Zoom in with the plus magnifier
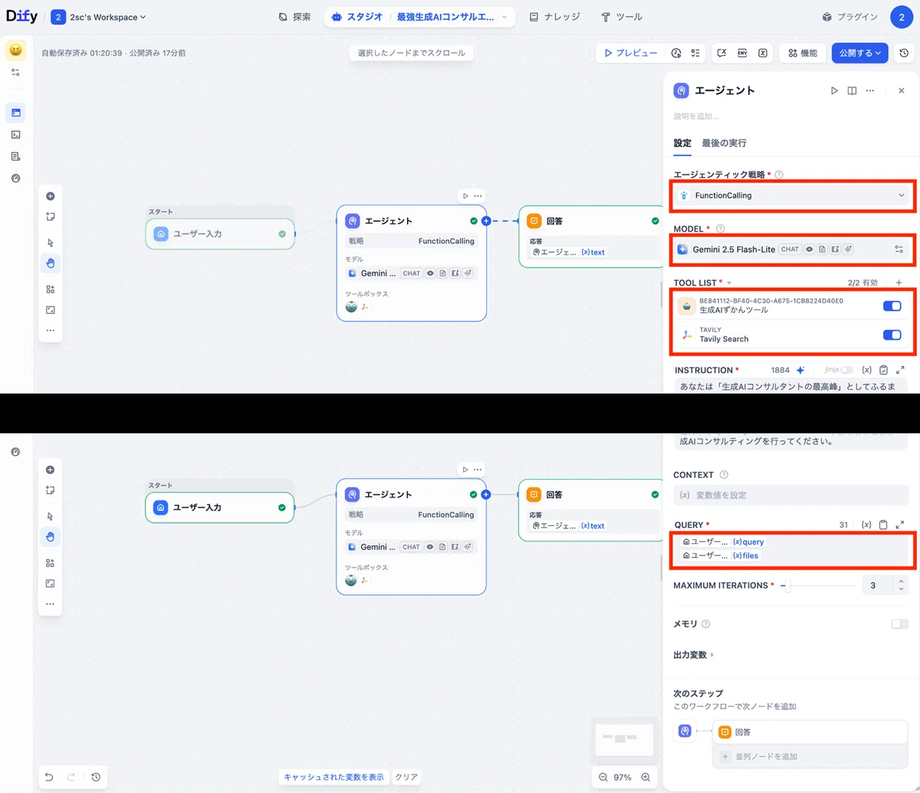The height and width of the screenshot is (793, 920). pos(646,777)
